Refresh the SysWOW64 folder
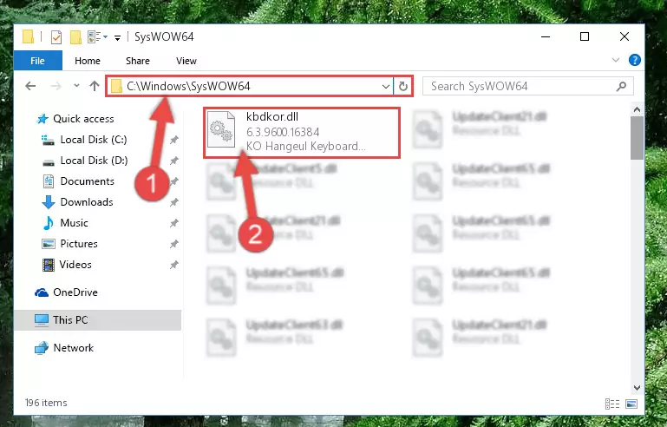This screenshot has width=667, height=427. tap(402, 87)
